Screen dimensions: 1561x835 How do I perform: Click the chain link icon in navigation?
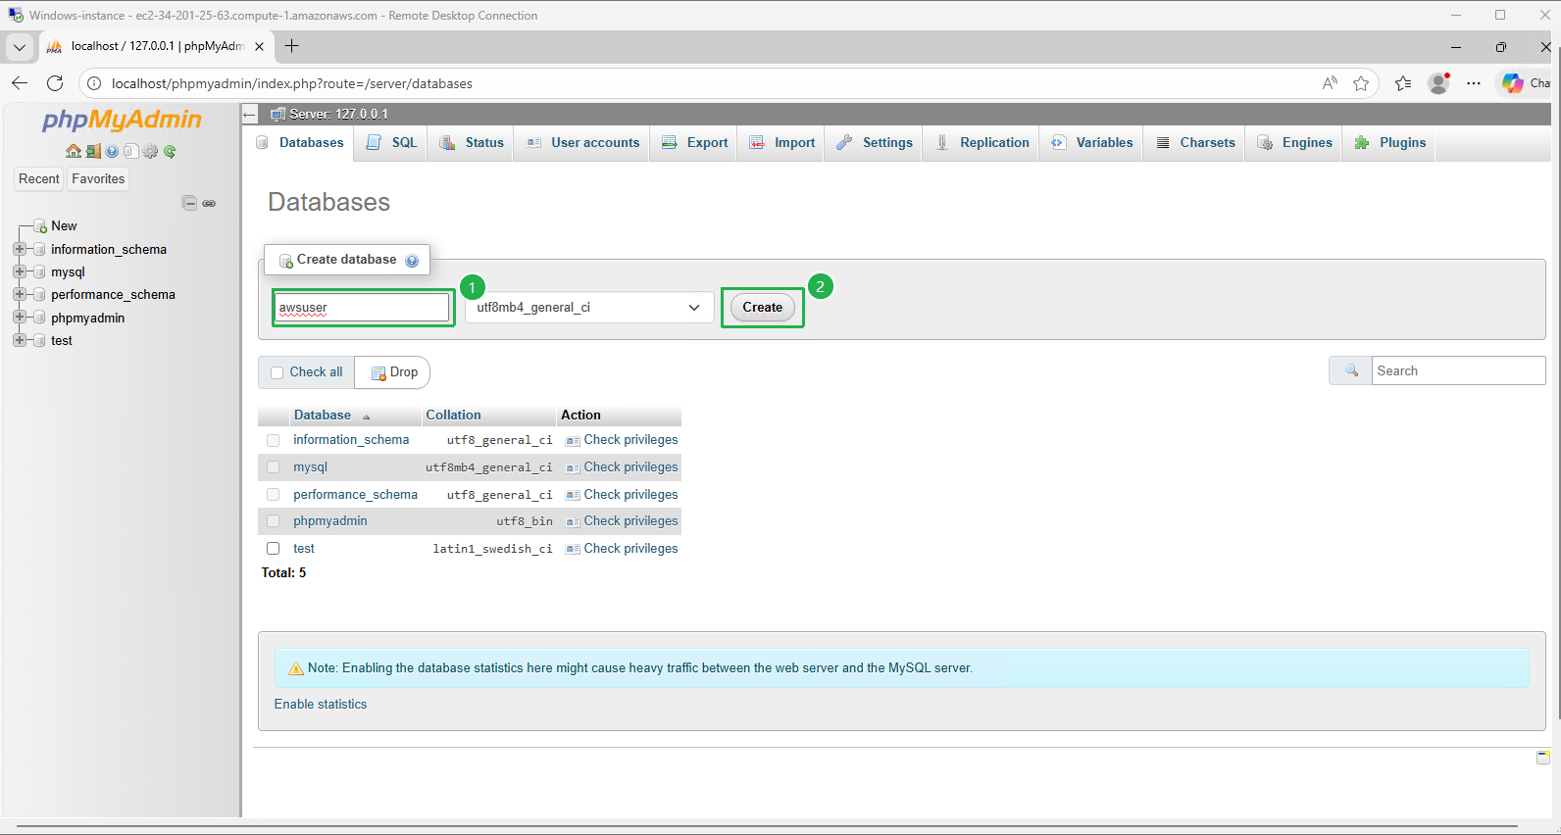point(209,203)
